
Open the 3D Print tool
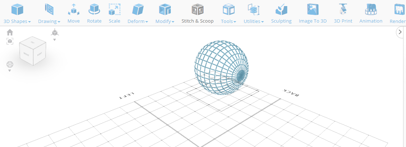(x=343, y=14)
